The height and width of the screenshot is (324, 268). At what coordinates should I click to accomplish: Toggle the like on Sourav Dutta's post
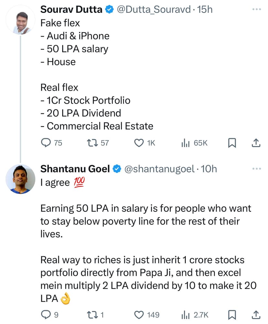pyautogui.click(x=139, y=143)
